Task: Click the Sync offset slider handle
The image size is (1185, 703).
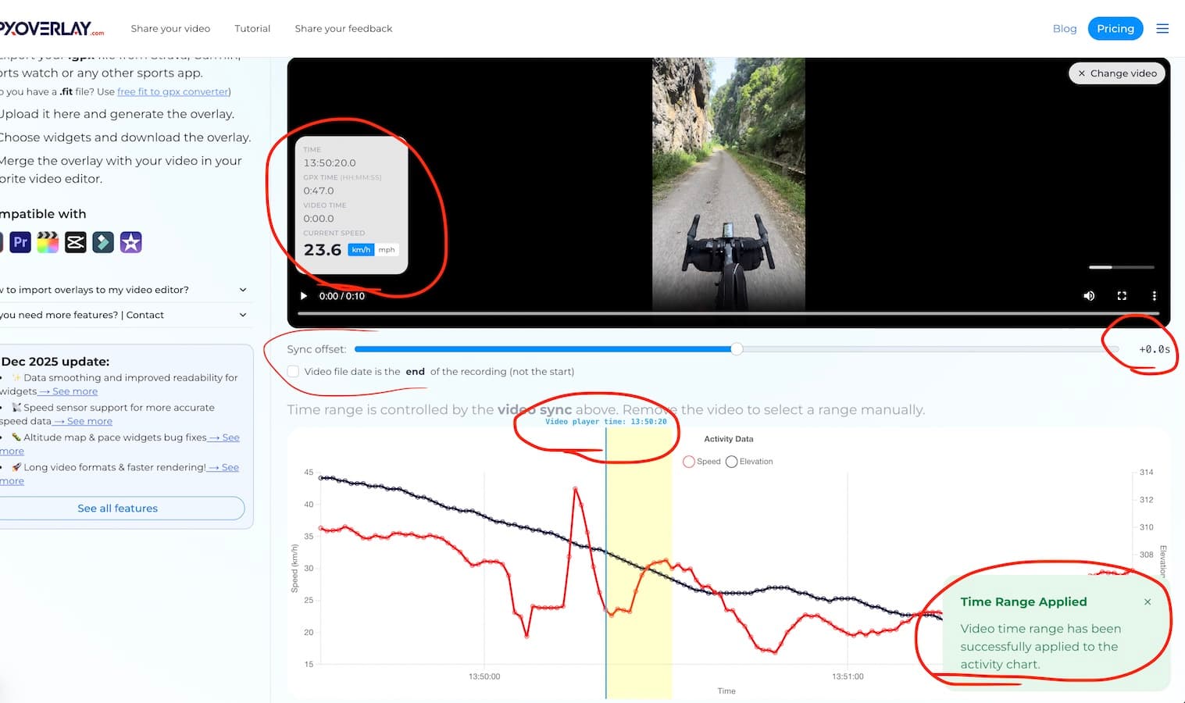Action: click(737, 349)
